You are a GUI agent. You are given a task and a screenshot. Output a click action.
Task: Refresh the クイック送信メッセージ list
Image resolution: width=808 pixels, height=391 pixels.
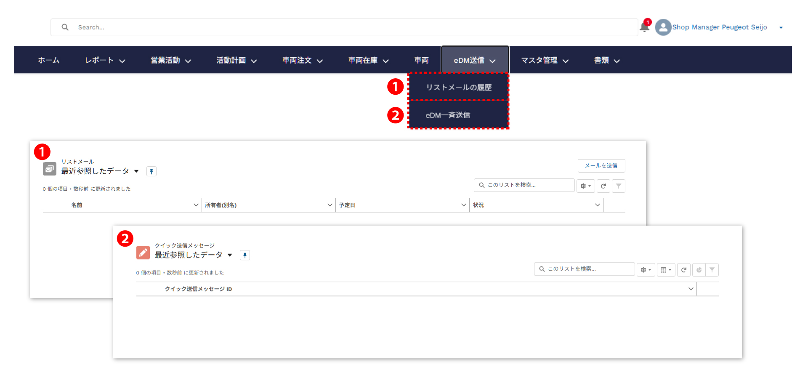684,270
